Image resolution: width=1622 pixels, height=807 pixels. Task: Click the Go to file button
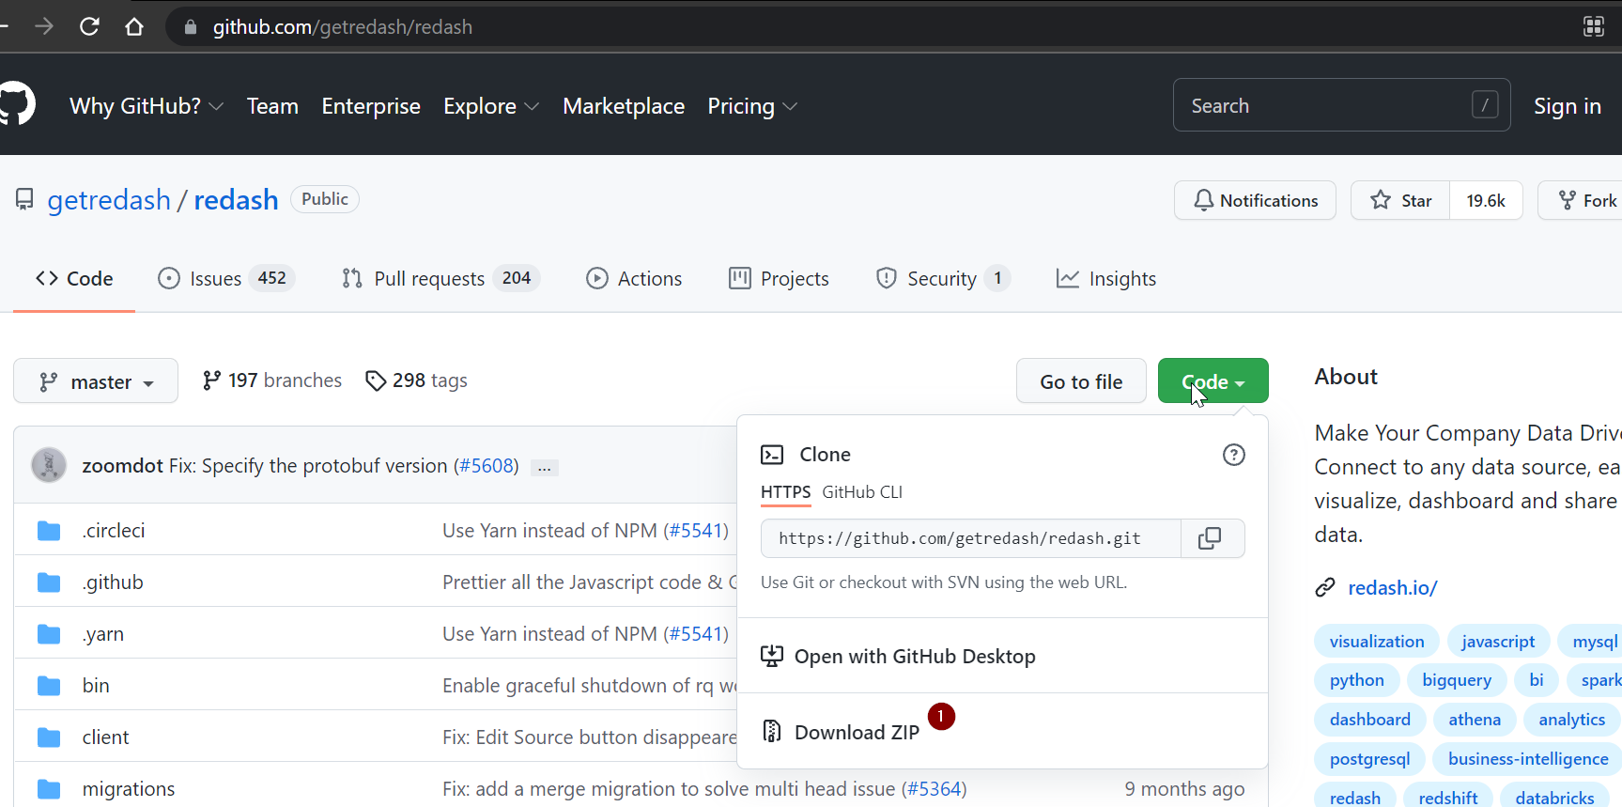(x=1081, y=381)
